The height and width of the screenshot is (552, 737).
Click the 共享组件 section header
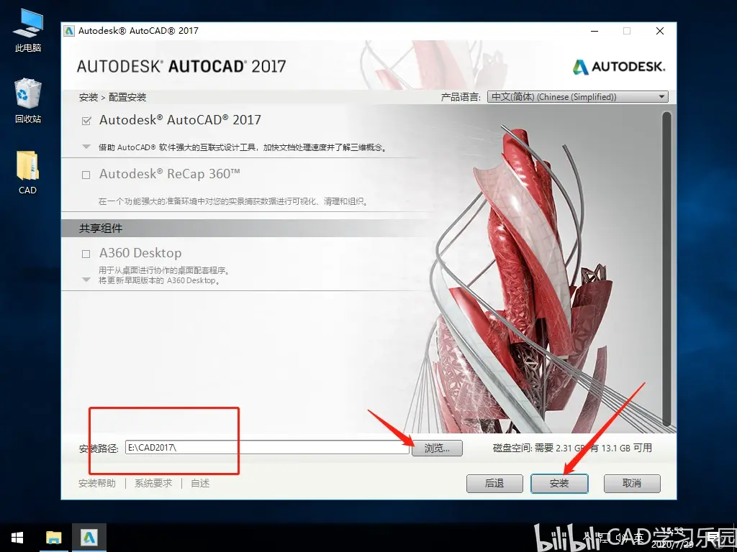(101, 228)
